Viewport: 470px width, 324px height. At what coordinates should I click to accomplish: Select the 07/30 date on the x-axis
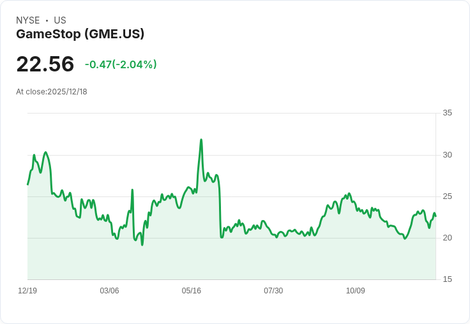[x=273, y=291]
